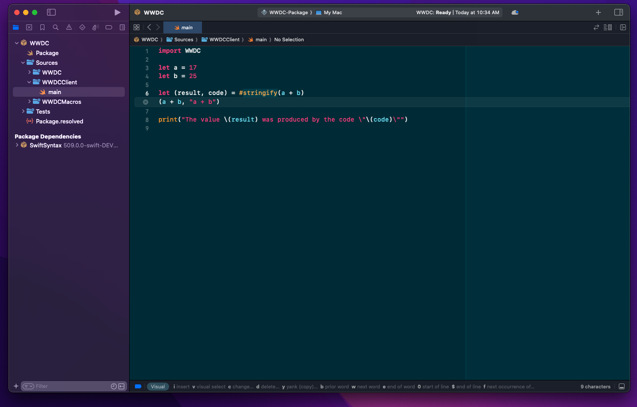Screen dimensions: 637x407
Task: Click No Selection in jump bar
Action: pyautogui.click(x=289, y=40)
